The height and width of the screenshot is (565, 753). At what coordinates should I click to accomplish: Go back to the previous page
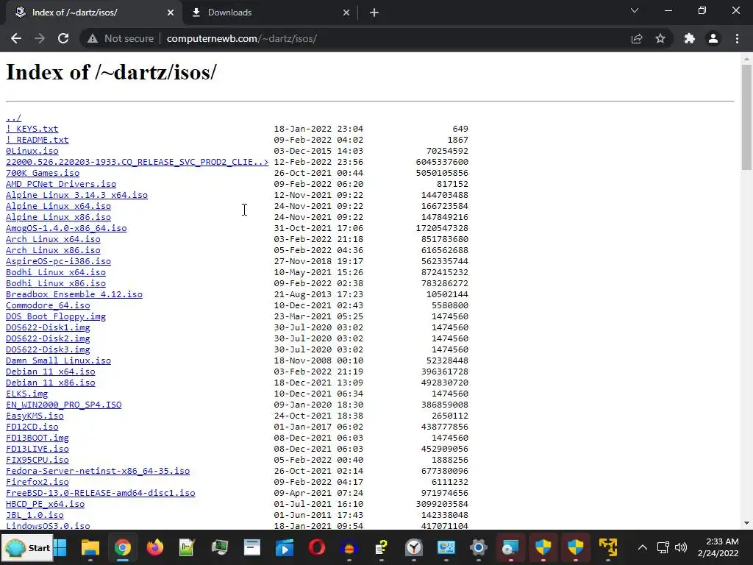tap(16, 38)
